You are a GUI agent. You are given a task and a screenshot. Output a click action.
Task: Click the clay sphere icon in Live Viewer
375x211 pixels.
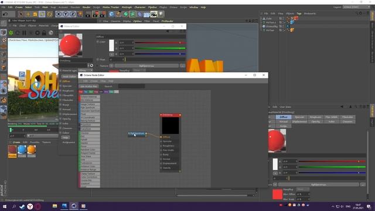click(x=51, y=33)
